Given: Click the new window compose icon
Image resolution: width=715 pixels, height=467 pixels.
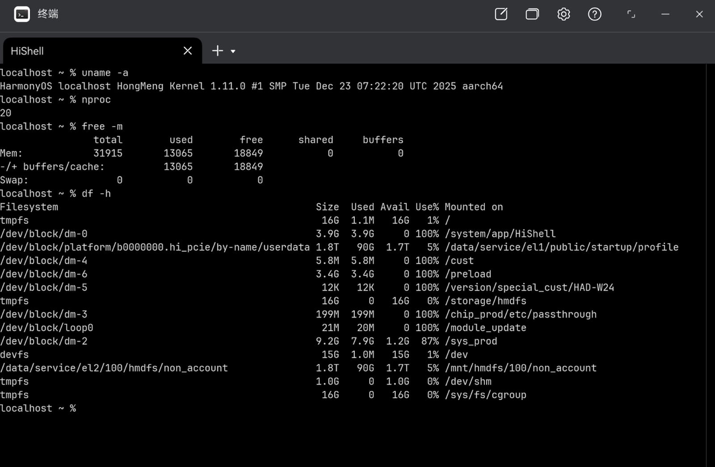Looking at the screenshot, I should pyautogui.click(x=500, y=14).
